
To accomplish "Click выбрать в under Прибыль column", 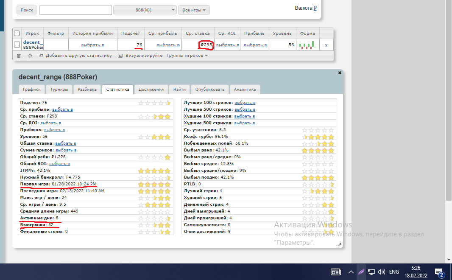I will [x=255, y=45].
